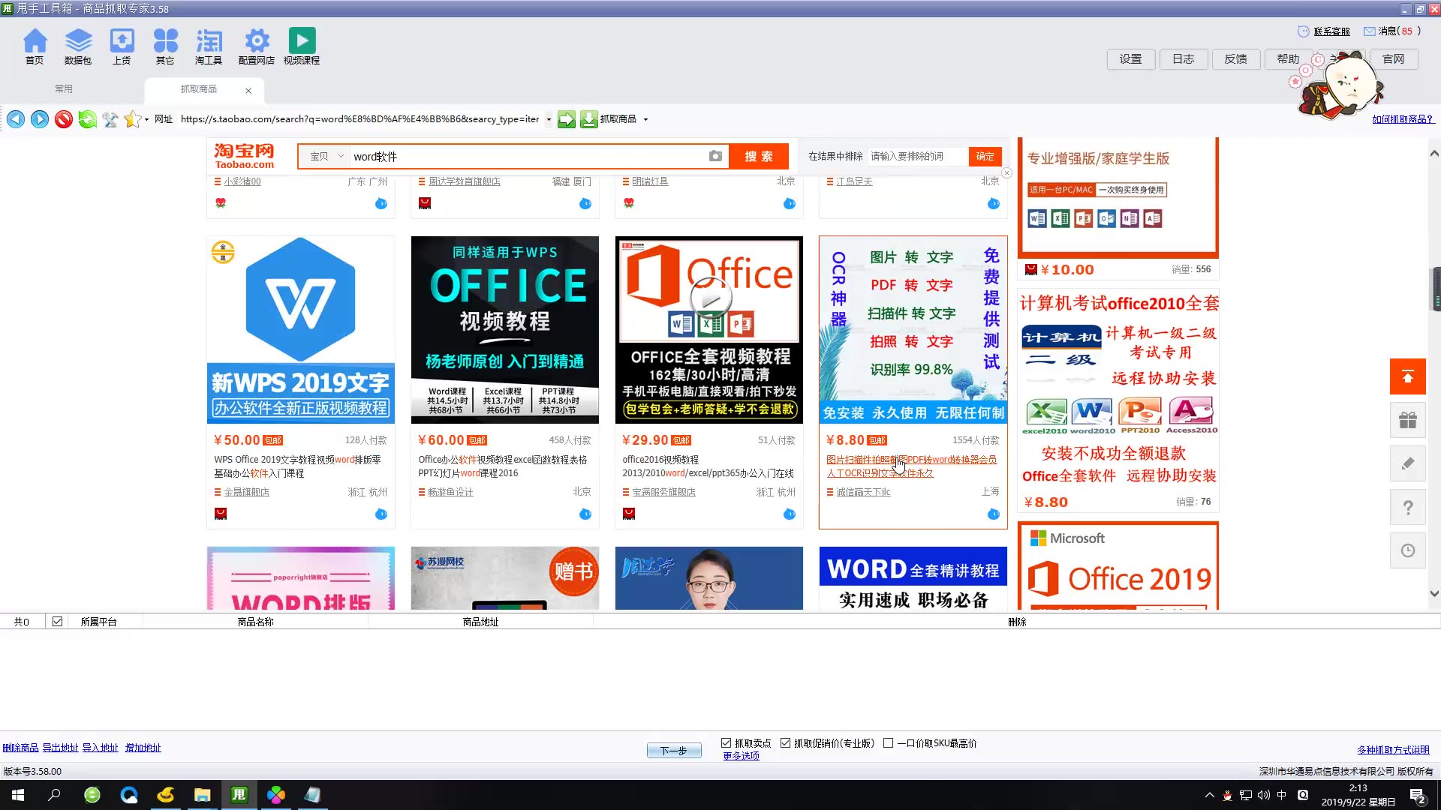The width and height of the screenshot is (1441, 810).
Task: Click the favorites star icon
Action: 132,119
